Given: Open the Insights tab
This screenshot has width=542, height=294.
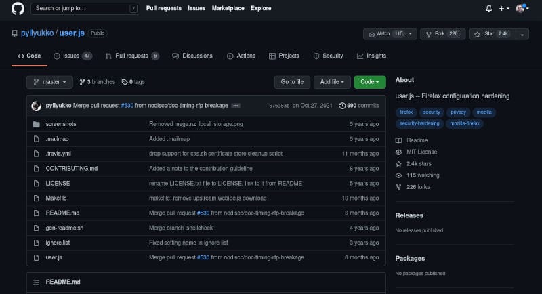Looking at the screenshot, I should (x=371, y=56).
